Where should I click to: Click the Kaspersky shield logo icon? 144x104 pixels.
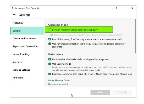point(13,8)
